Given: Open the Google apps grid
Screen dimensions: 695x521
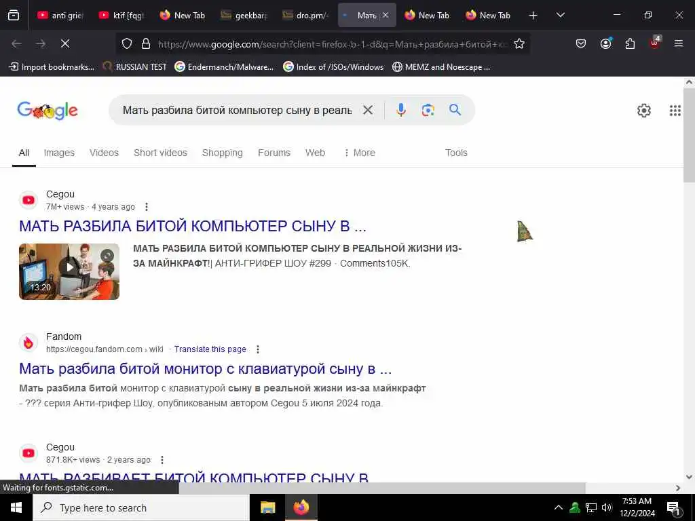Looking at the screenshot, I should point(675,111).
